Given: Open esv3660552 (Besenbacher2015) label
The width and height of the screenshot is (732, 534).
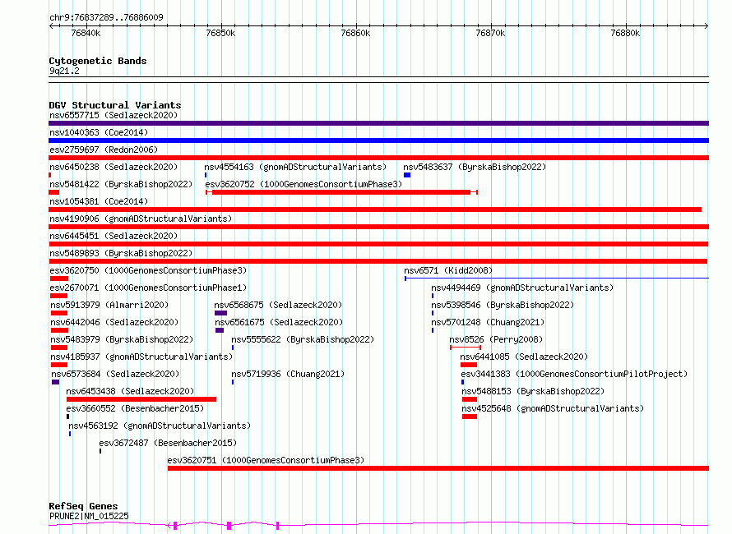Looking at the screenshot, I should coord(135,408).
